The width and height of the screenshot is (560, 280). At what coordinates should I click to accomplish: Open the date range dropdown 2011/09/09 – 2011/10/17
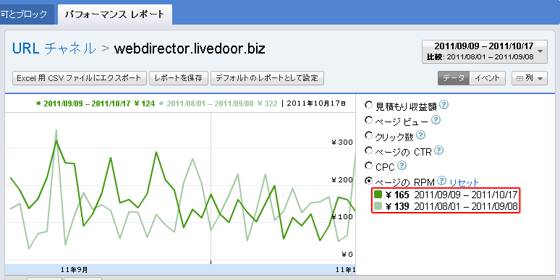(x=485, y=51)
